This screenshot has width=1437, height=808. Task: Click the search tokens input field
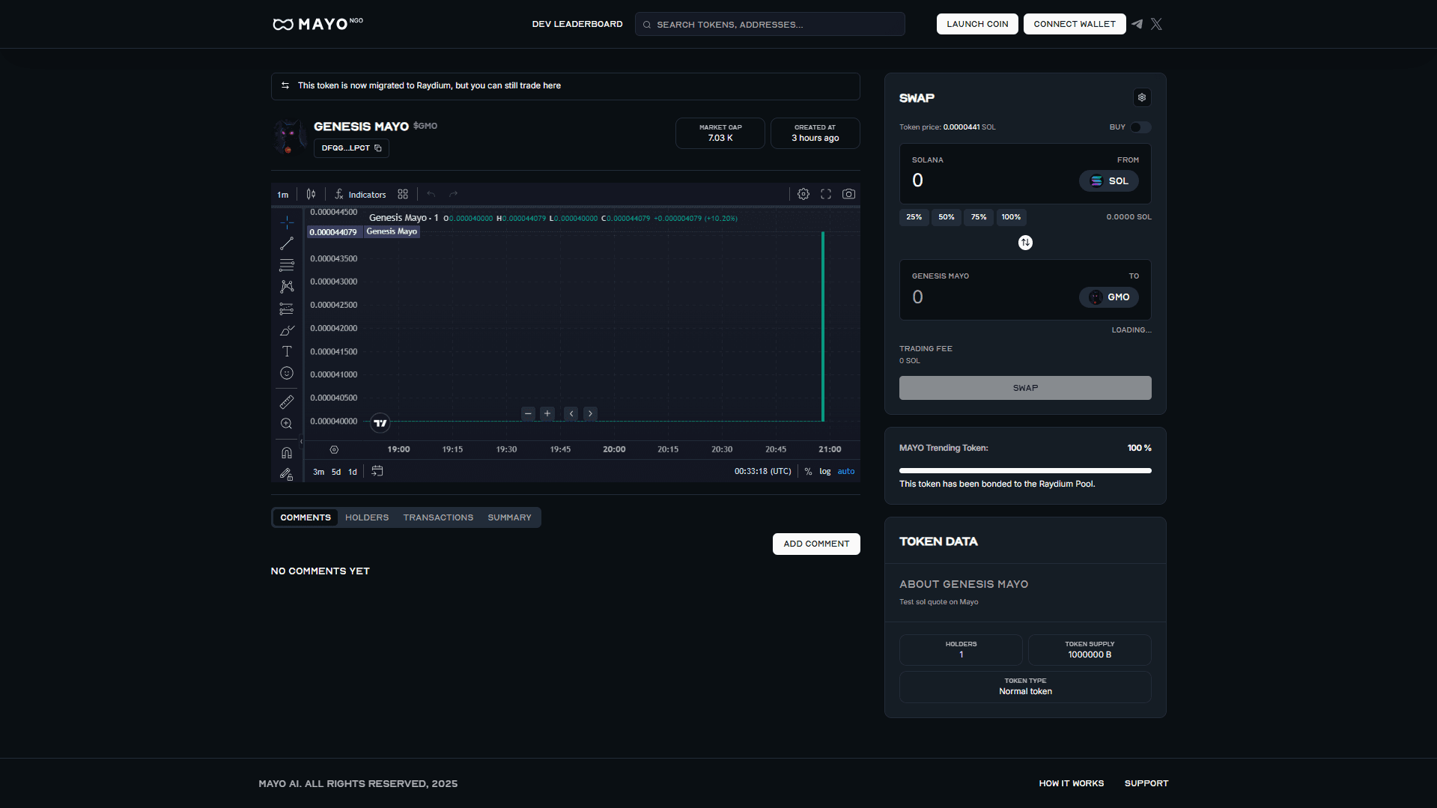tap(770, 25)
